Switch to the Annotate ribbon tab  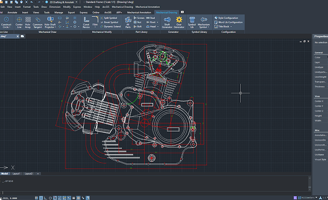[x=12, y=12]
